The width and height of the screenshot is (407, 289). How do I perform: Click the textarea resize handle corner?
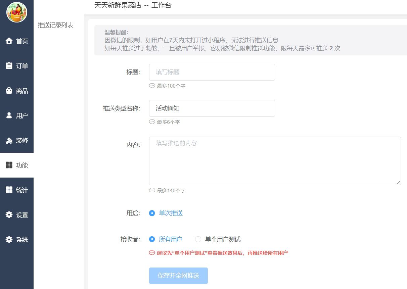[399, 183]
